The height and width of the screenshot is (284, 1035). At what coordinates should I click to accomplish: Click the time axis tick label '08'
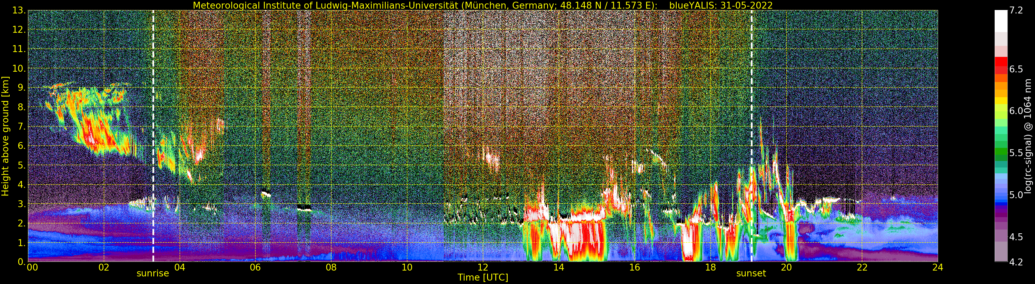pos(331,267)
